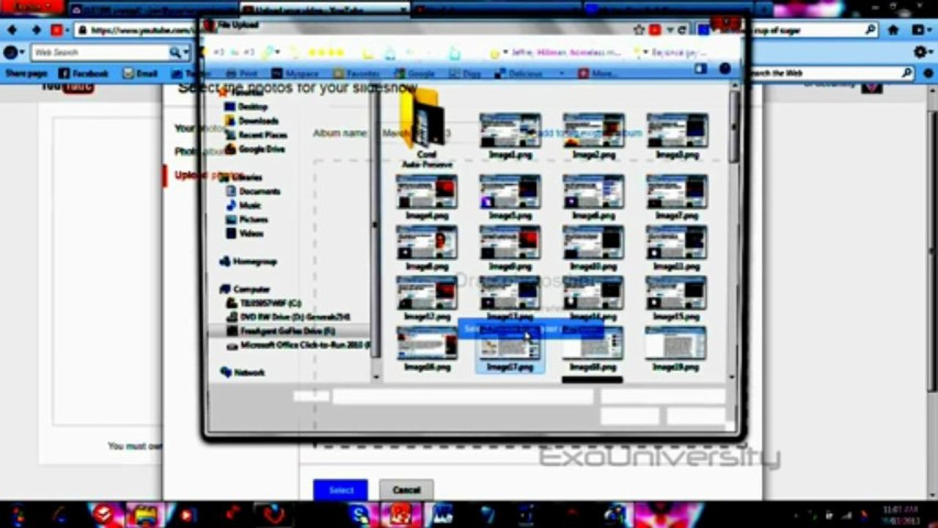Click Skype icon in taskbar
938x528 pixels.
[359, 514]
